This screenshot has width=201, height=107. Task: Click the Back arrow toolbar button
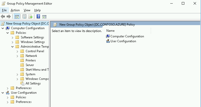point(3,16)
